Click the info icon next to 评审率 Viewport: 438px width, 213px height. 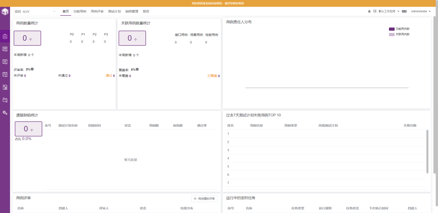click(32, 69)
